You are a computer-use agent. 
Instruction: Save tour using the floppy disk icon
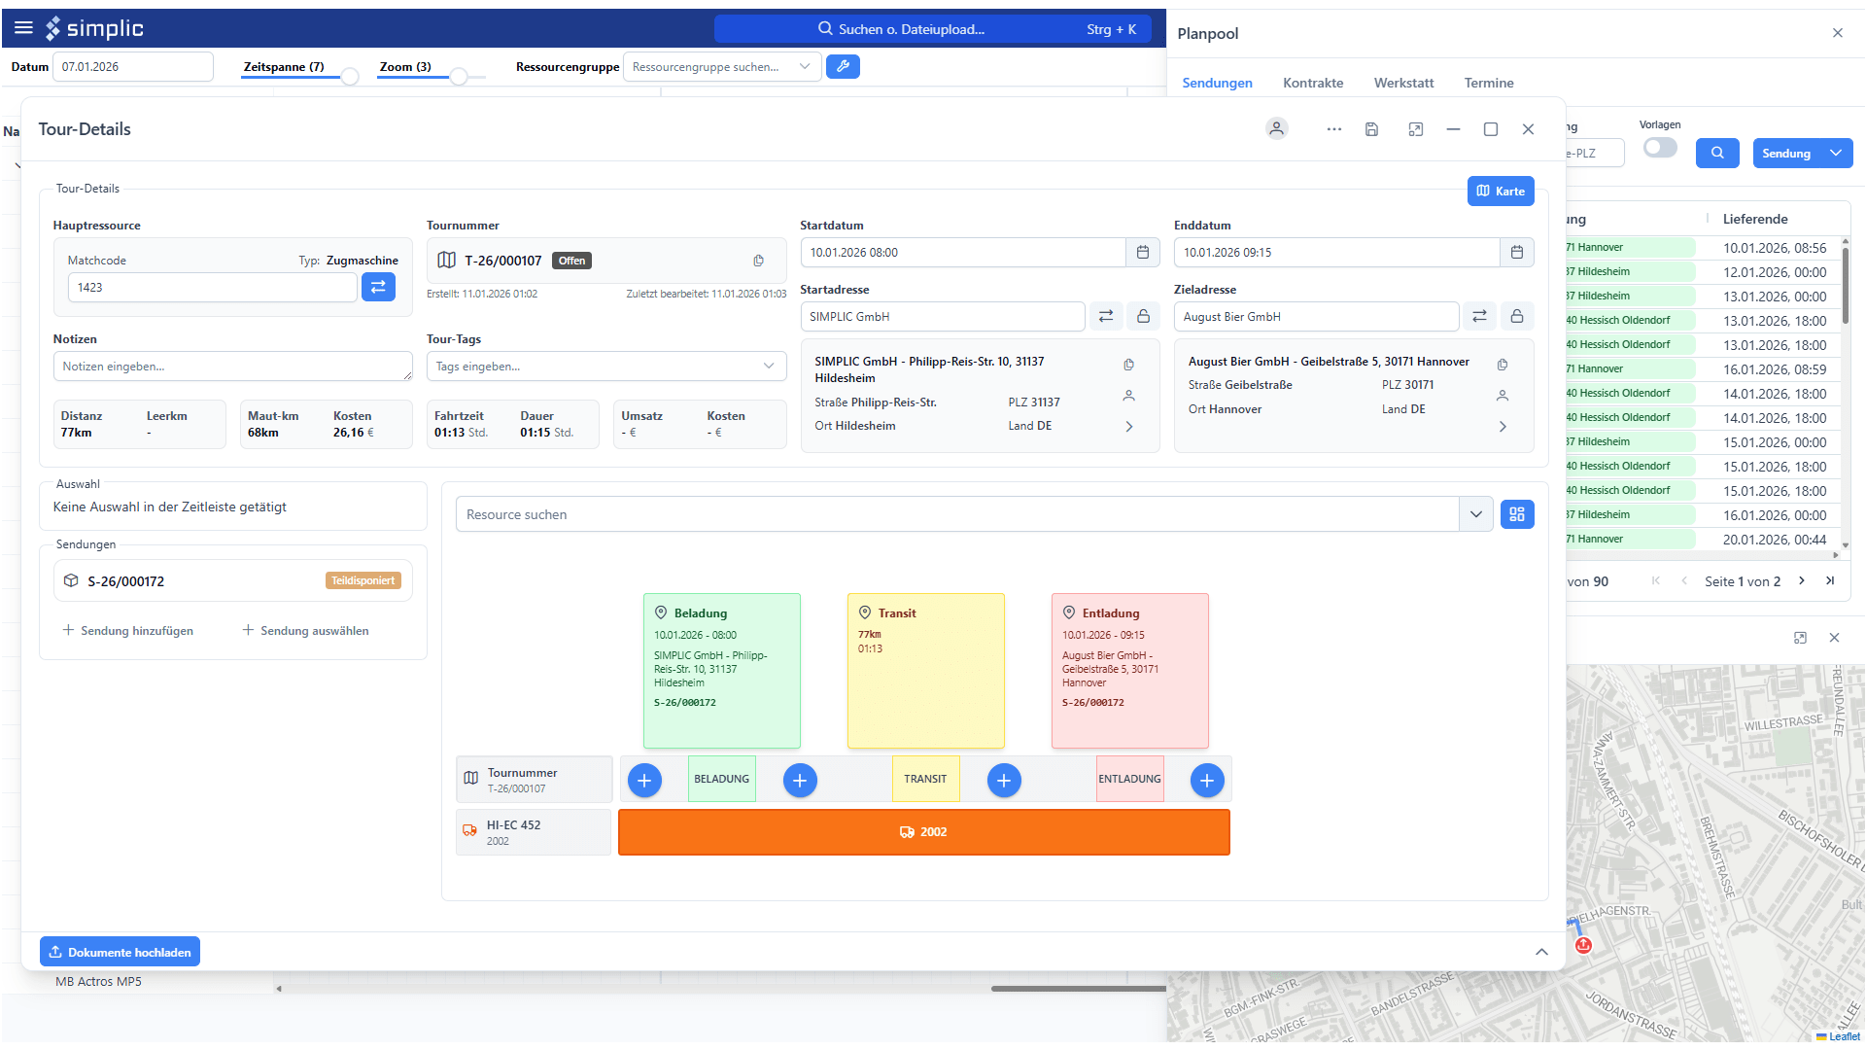click(1371, 129)
